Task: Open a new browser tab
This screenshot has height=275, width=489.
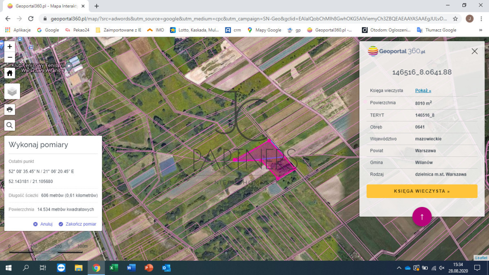Action: 97,6
